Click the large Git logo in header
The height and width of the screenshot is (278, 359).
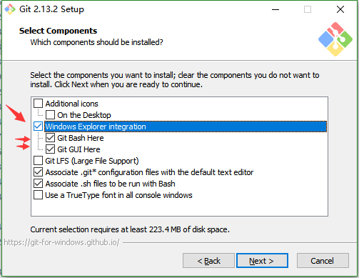tap(335, 39)
